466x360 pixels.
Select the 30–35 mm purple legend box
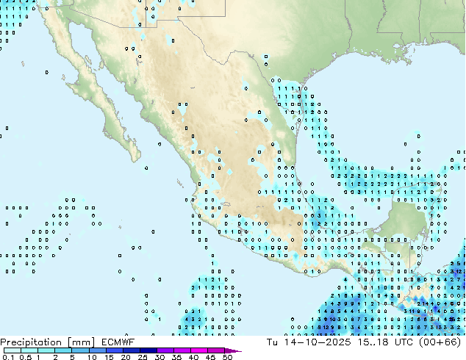coord(165,350)
